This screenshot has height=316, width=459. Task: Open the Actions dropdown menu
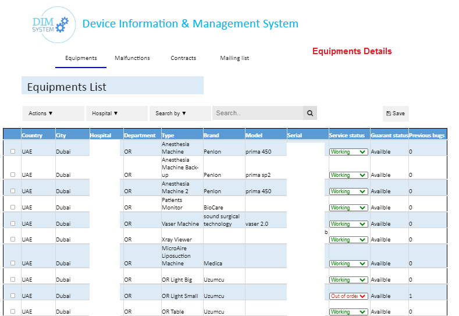pos(53,113)
